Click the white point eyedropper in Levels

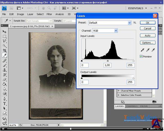[153, 50]
